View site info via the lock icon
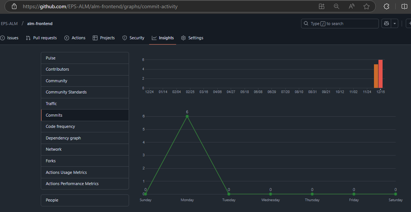Viewport: 411px width, 212px height. [x=14, y=6]
